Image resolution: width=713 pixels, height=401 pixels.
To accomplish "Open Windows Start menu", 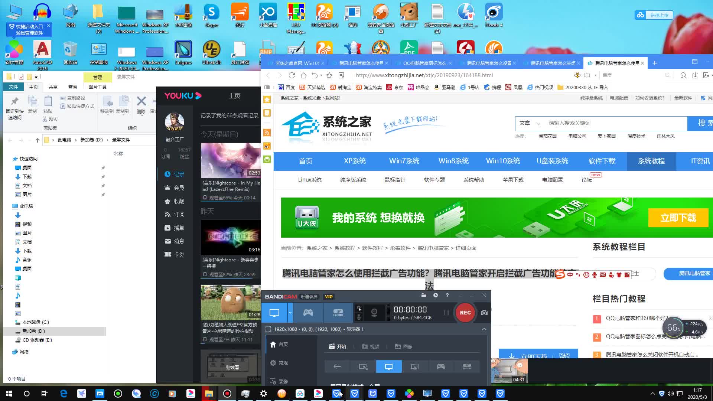I will [x=9, y=394].
